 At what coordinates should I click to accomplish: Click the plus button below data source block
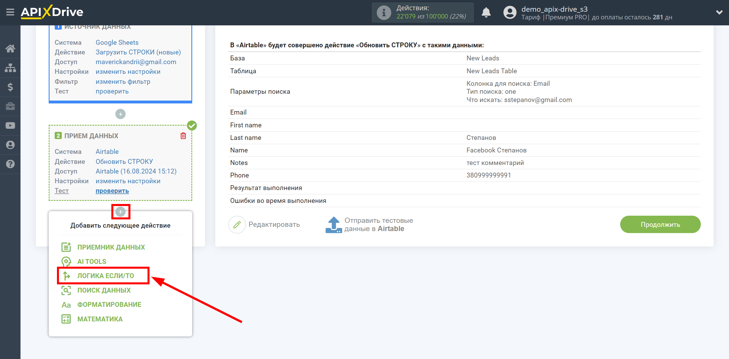(120, 114)
